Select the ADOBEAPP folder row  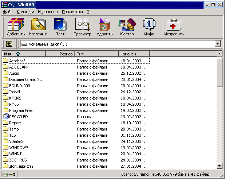[x=76, y=67]
